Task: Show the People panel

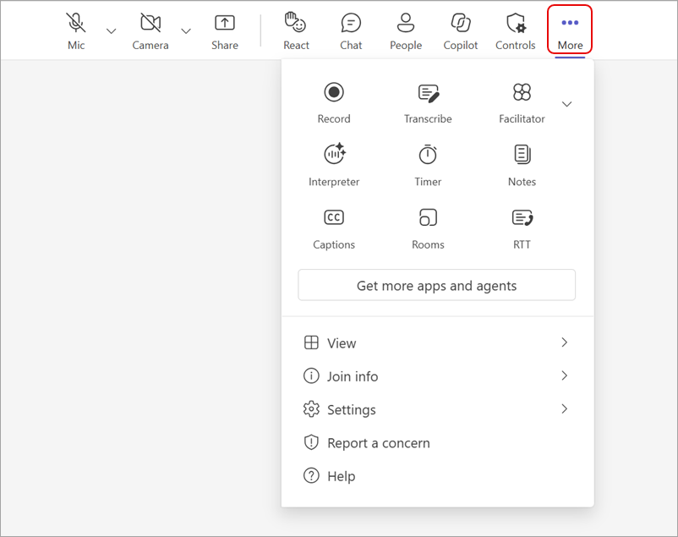Action: click(x=406, y=30)
